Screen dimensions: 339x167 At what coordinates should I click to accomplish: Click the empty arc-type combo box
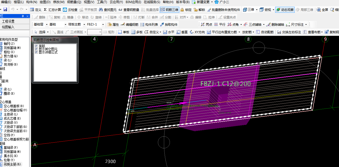pyautogui.click(x=94, y=32)
